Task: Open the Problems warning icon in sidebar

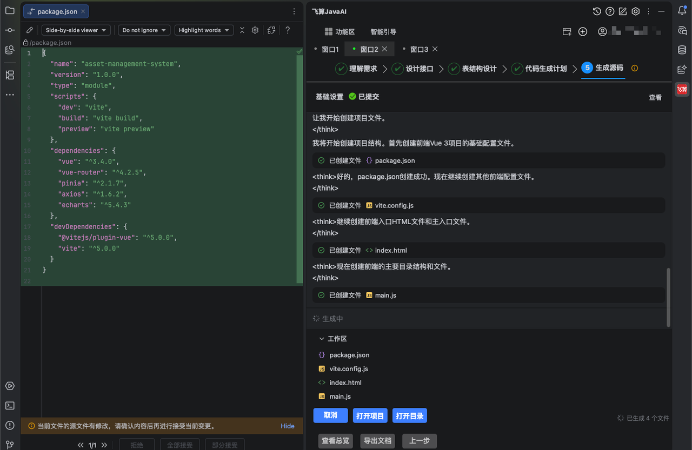Action: 10,425
